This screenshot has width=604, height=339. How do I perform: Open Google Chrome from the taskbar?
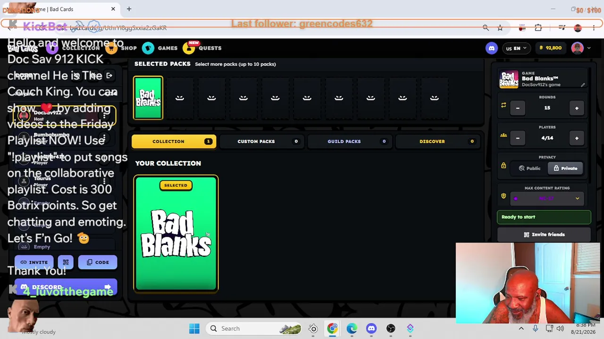click(x=333, y=329)
